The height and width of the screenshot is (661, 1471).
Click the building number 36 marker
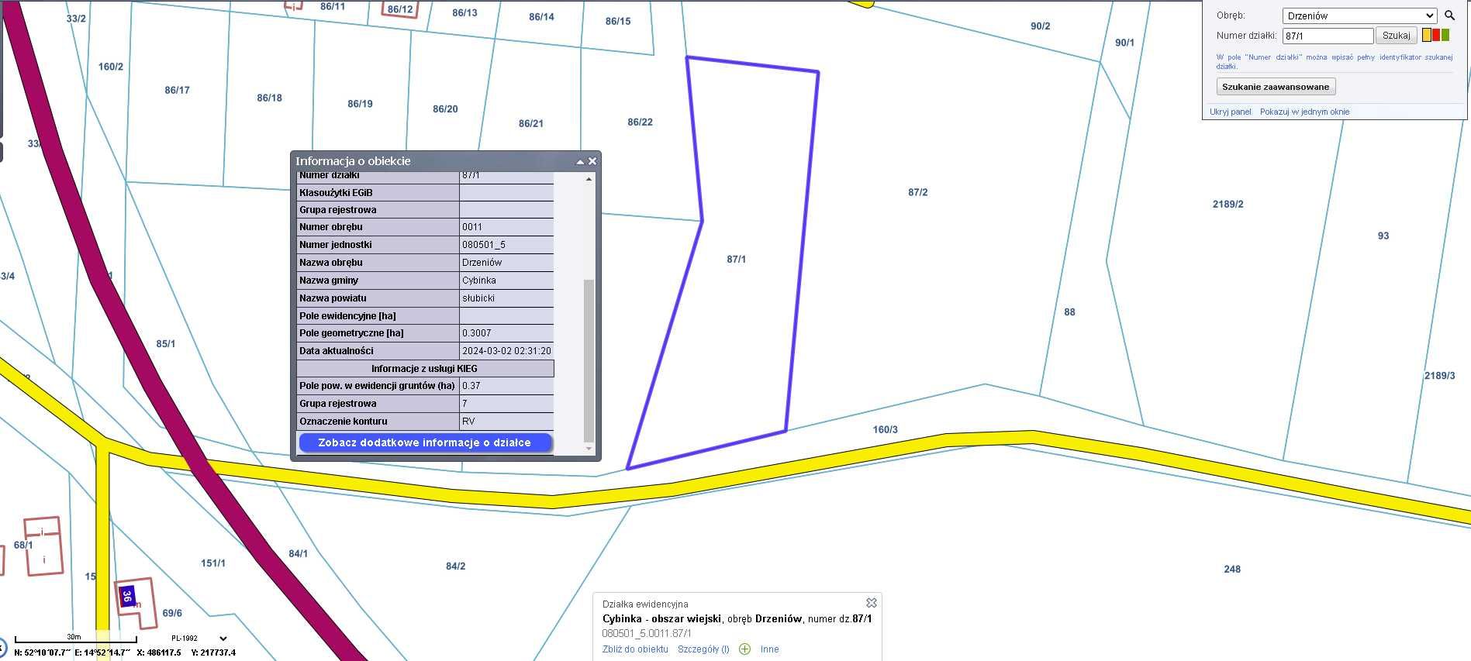[x=127, y=597]
